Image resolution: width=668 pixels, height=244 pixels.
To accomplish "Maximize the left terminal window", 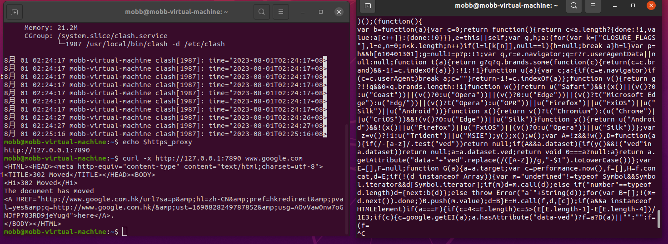I will coord(321,11).
